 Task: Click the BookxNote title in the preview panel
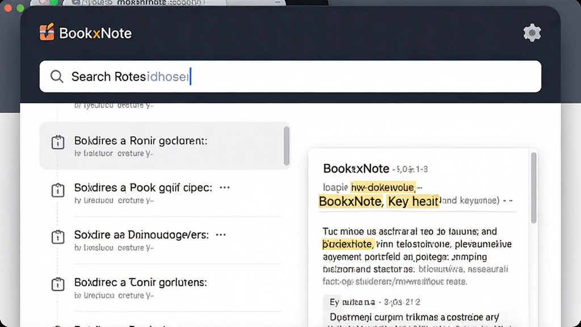coord(356,169)
